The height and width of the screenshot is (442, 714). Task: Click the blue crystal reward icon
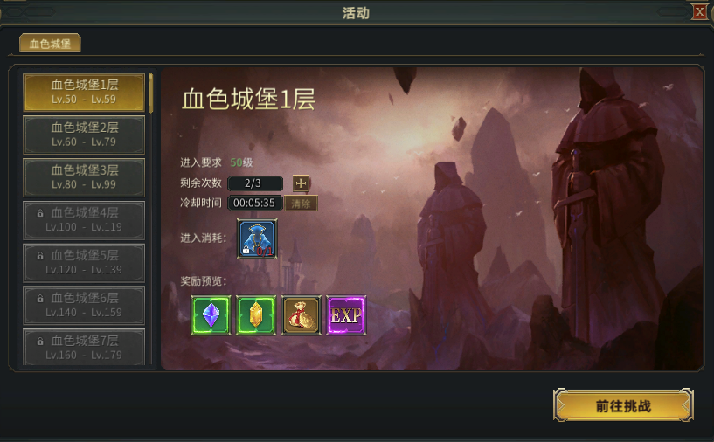(x=211, y=315)
